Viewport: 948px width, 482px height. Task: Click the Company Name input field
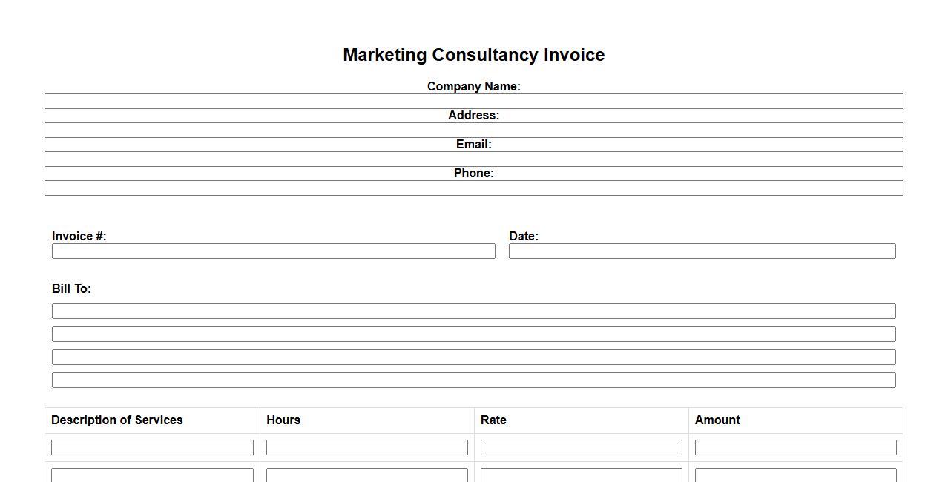tap(473, 102)
